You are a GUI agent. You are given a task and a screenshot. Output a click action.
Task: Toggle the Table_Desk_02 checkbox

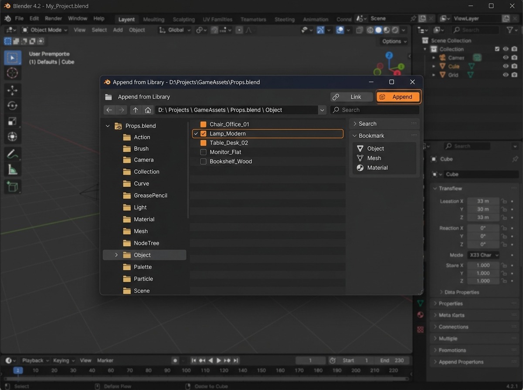(203, 143)
